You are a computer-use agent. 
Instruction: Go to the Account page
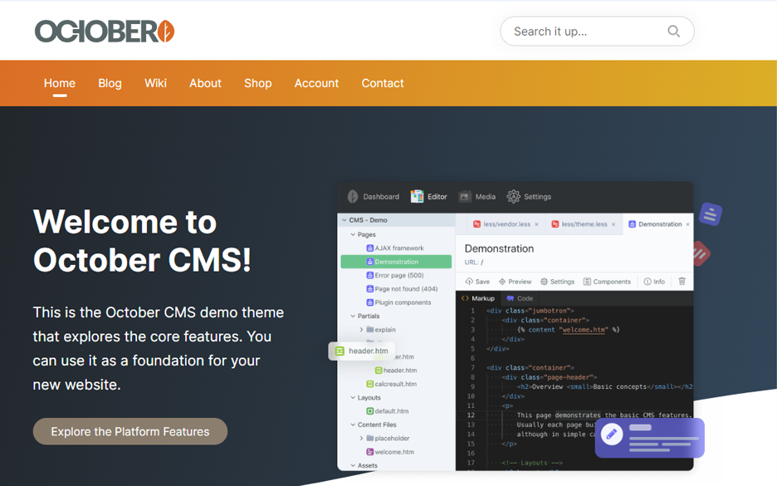click(x=316, y=83)
